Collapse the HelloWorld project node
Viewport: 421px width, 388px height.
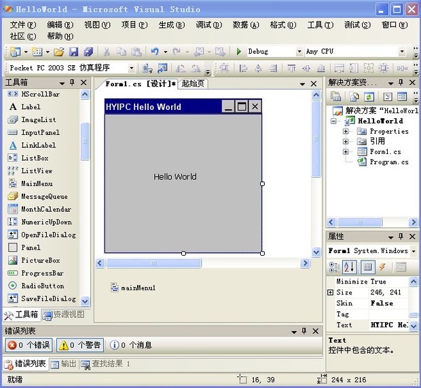pos(333,121)
